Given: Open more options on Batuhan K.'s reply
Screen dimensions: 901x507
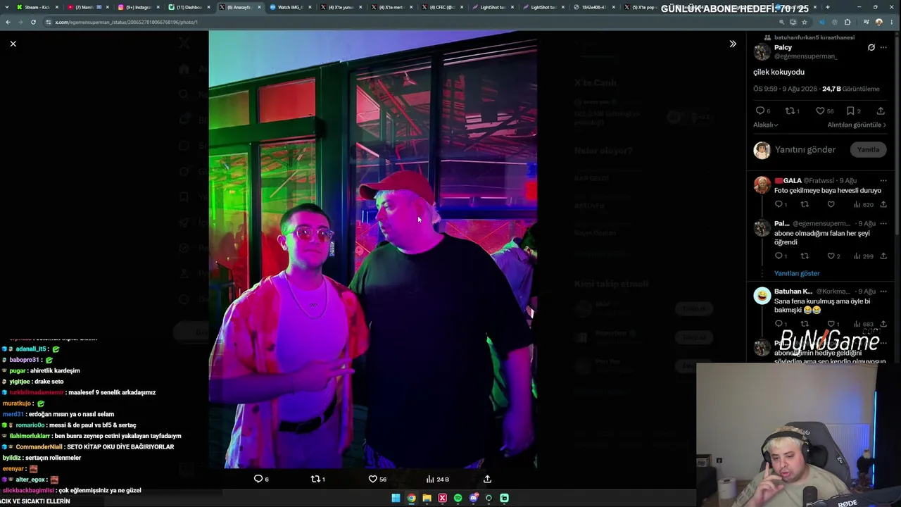Looking at the screenshot, I should coord(883,292).
